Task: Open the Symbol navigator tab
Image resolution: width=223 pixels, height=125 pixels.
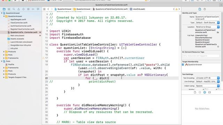Action: 9,9
